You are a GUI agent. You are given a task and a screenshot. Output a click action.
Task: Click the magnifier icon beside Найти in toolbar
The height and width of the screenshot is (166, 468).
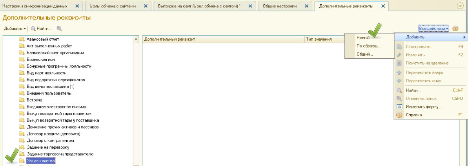(33, 29)
